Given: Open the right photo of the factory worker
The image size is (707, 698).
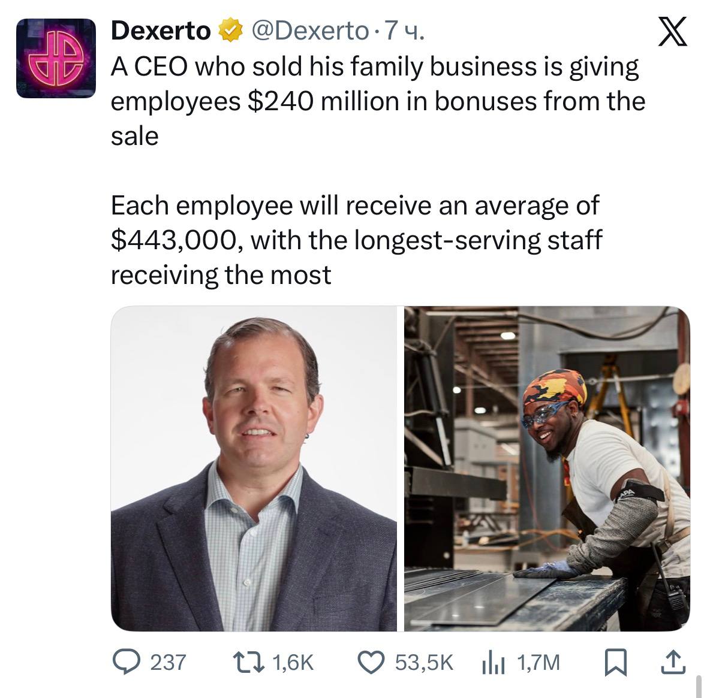Looking at the screenshot, I should pos(547,469).
